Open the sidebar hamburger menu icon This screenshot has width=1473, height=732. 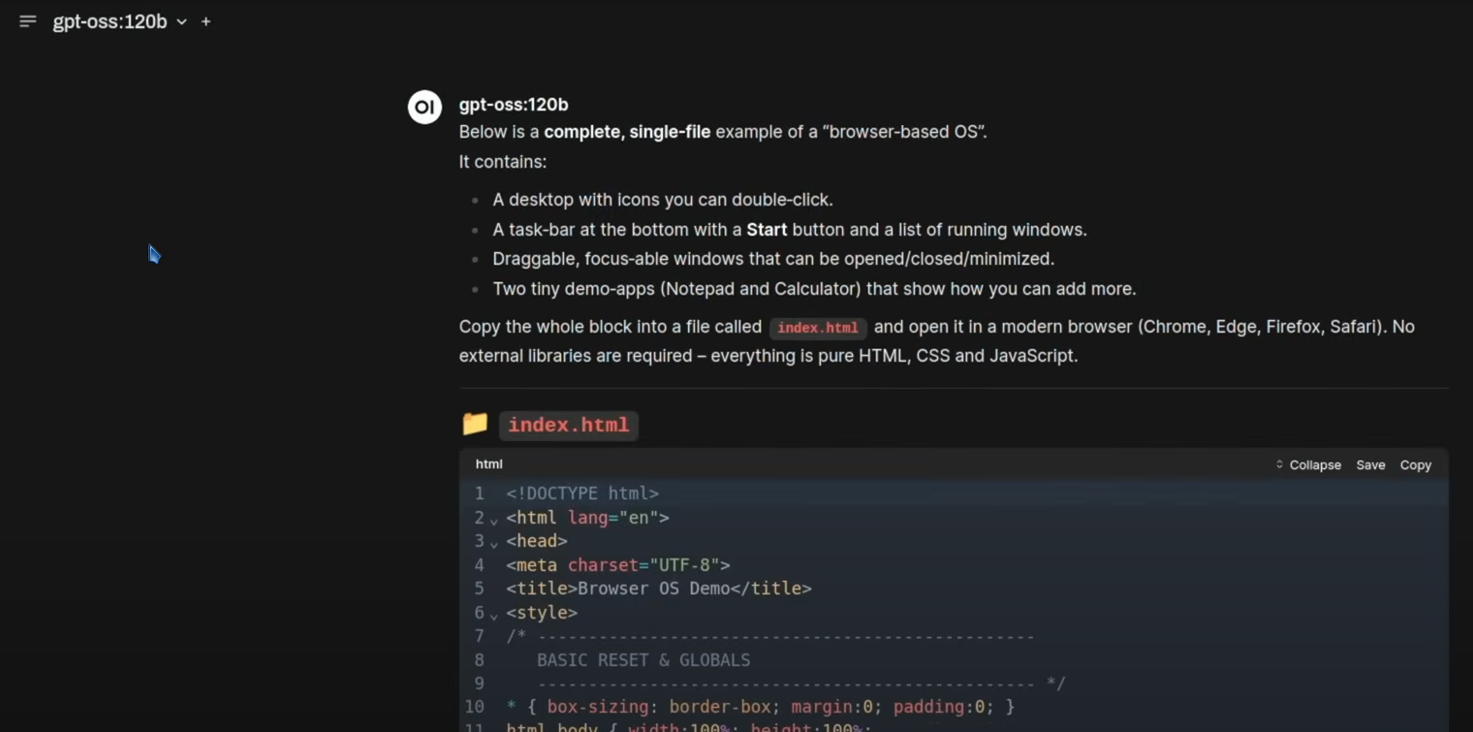[28, 21]
